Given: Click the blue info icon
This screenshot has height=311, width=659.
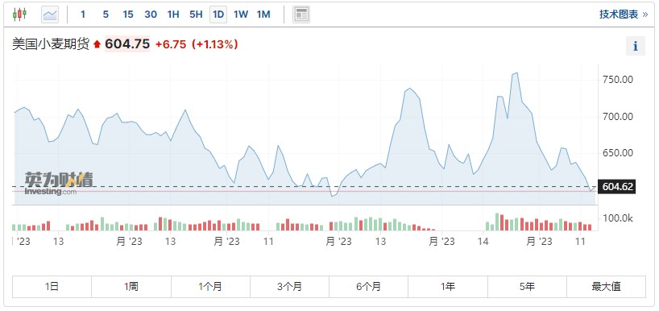Looking at the screenshot, I should [x=636, y=46].
